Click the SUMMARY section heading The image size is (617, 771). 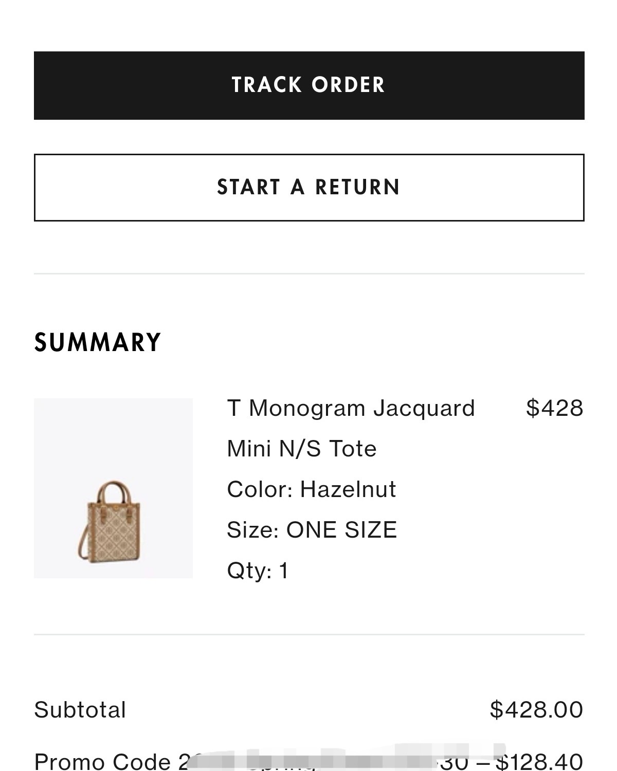tap(98, 342)
